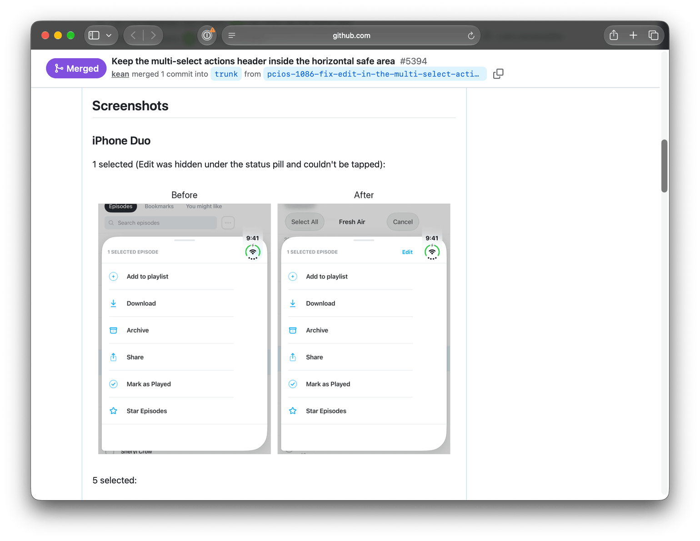Go back to the previous page

click(133, 35)
